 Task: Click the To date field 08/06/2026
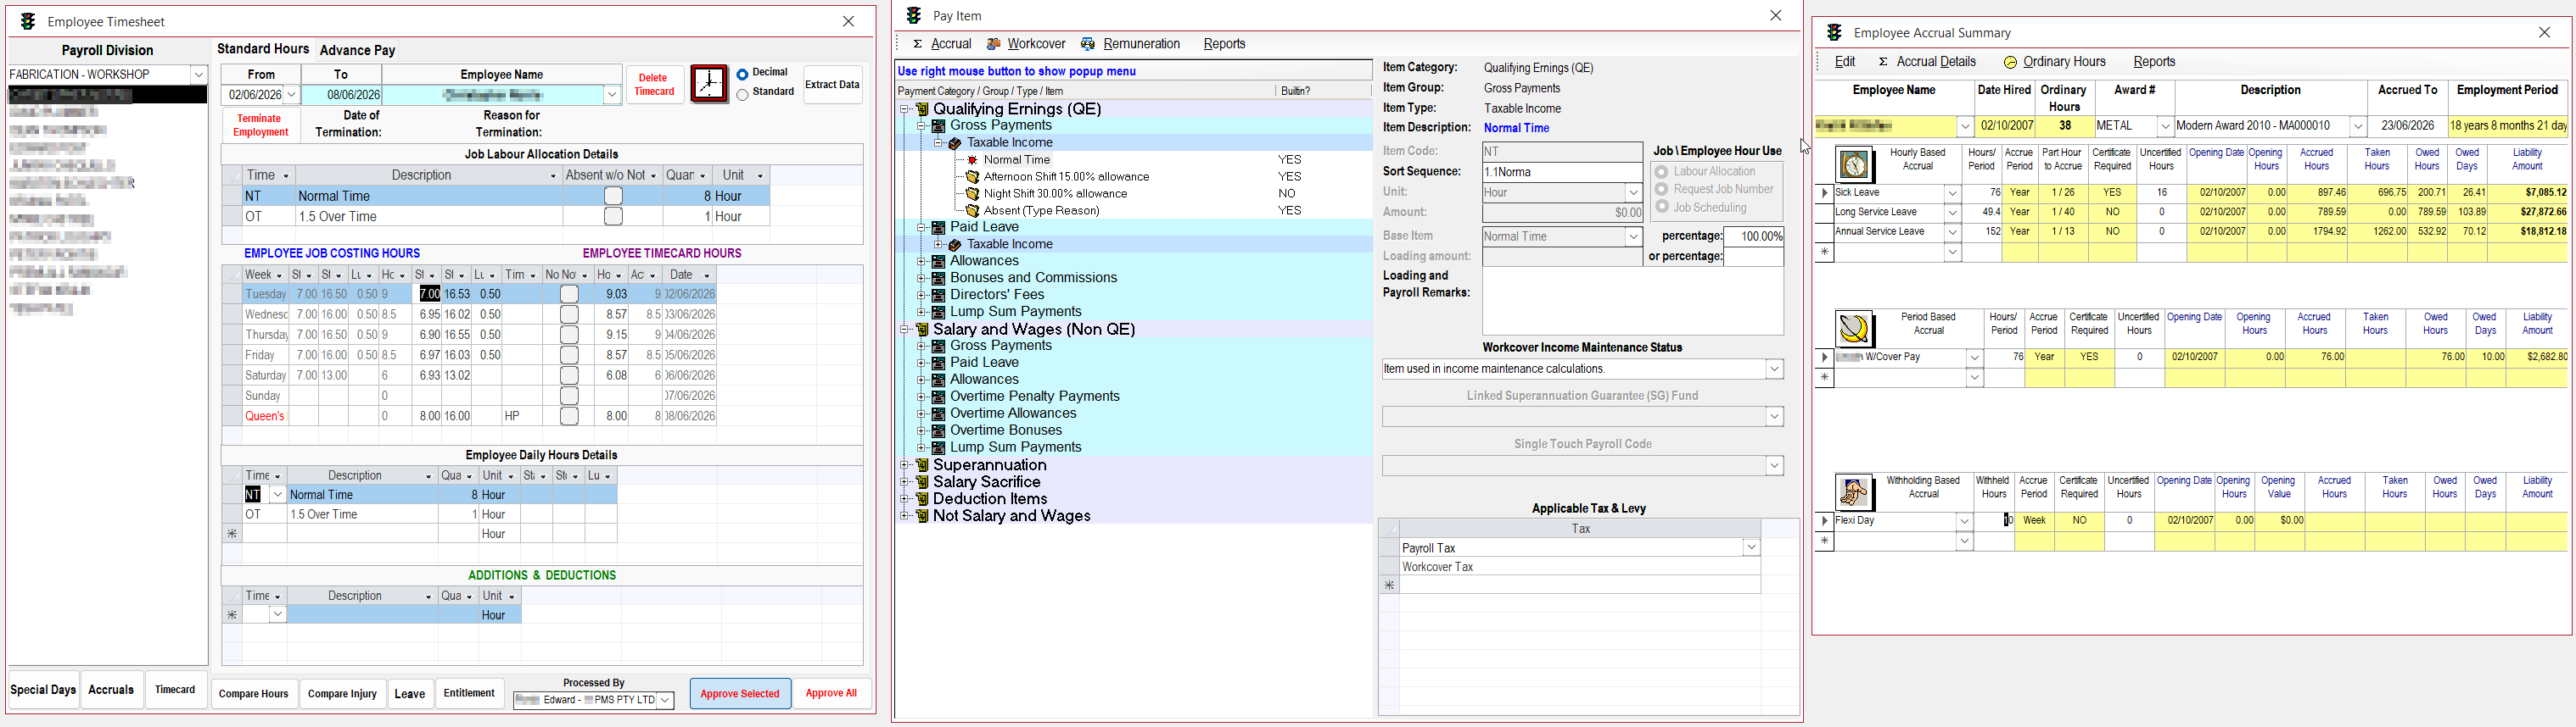(341, 95)
